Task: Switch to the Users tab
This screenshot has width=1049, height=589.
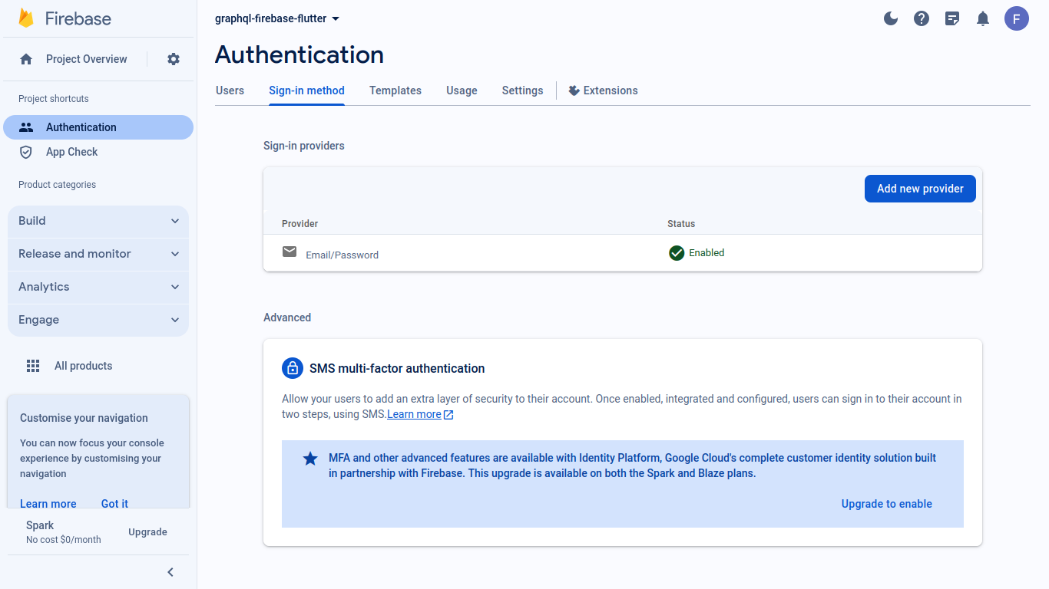Action: point(230,90)
